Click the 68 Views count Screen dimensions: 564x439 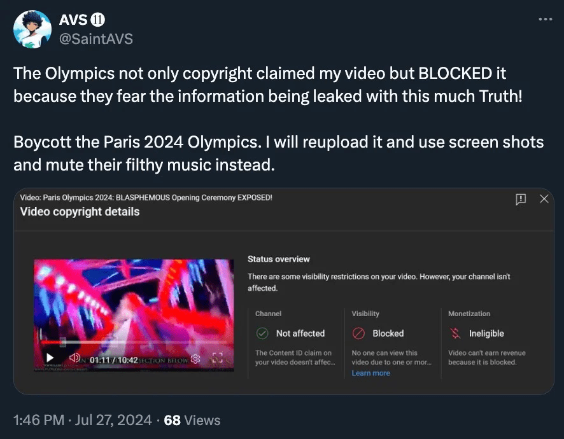pos(192,420)
